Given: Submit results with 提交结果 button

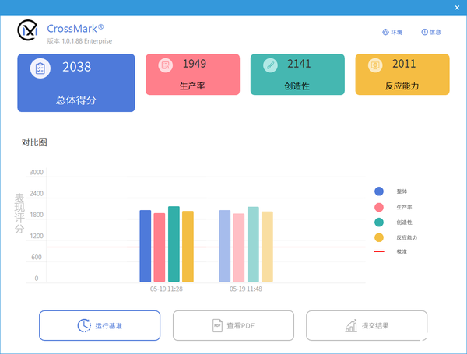Looking at the screenshot, I should point(367,325).
